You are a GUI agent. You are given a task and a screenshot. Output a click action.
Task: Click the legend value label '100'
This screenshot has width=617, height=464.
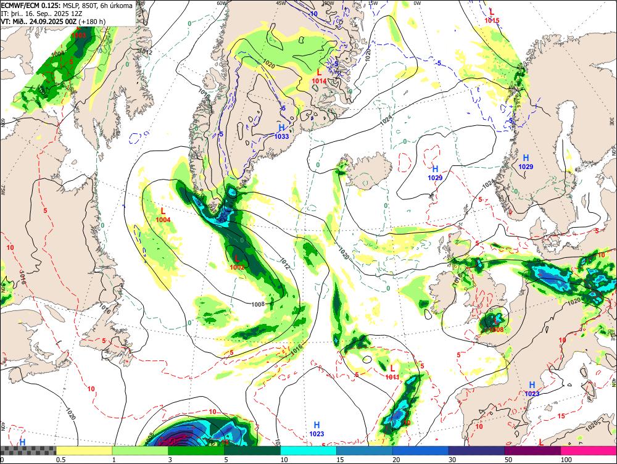tap(566, 460)
